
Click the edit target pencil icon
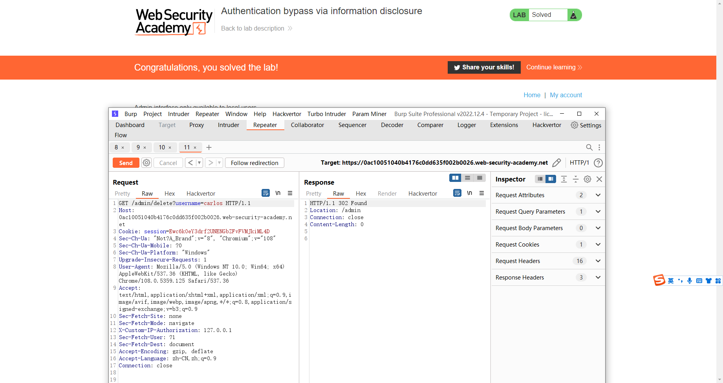[556, 163]
